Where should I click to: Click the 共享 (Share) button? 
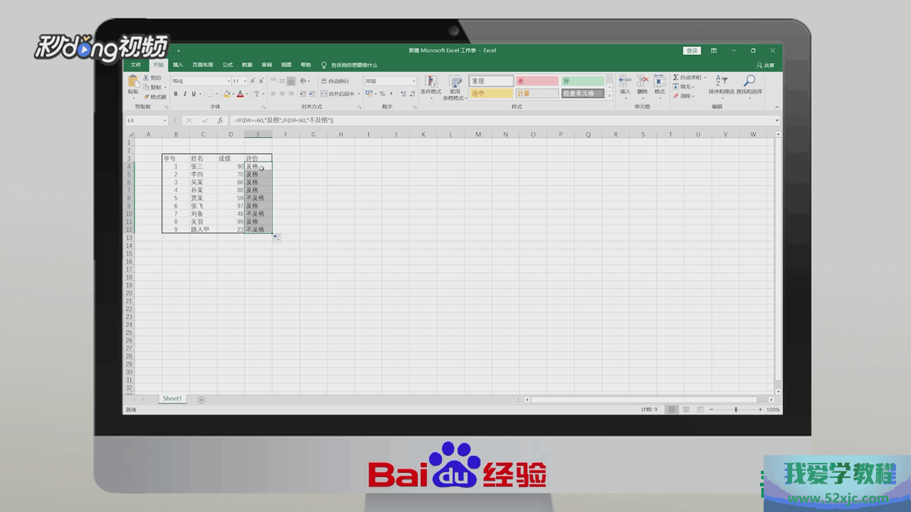tap(766, 65)
